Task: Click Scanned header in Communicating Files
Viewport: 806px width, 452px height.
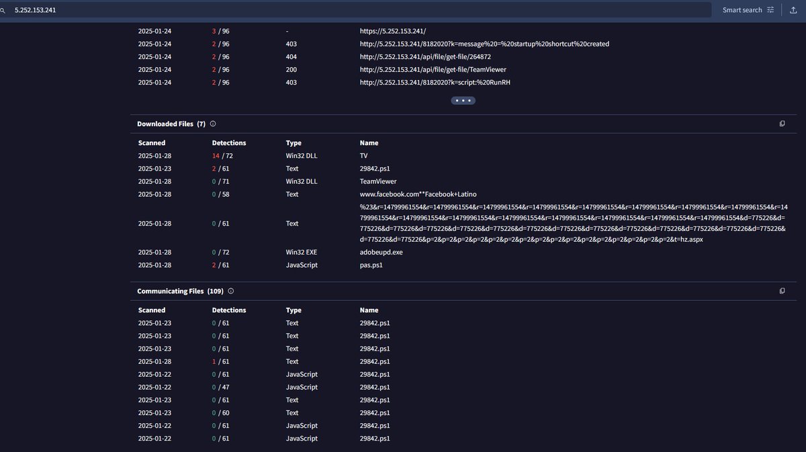Action: click(152, 310)
